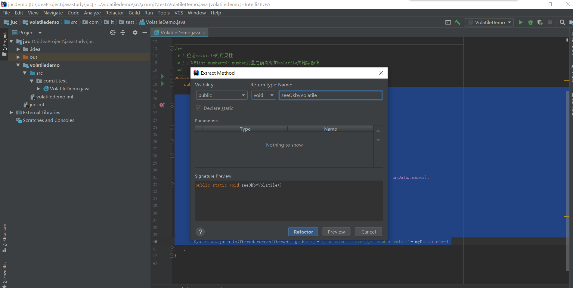573x288 pixels.
Task: Open the VolatileDemo run configuration dropdown
Action: pos(489,22)
